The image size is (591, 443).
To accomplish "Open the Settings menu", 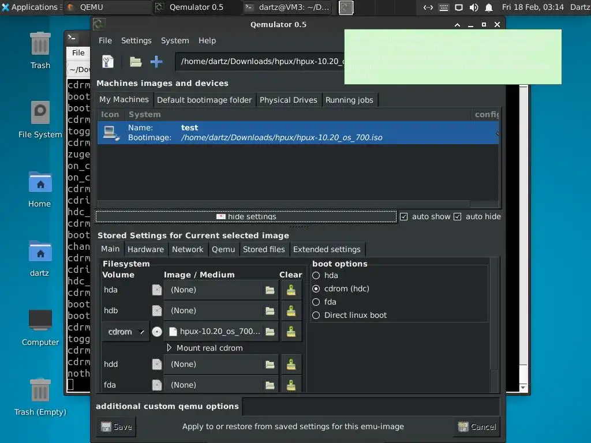I will pyautogui.click(x=136, y=41).
